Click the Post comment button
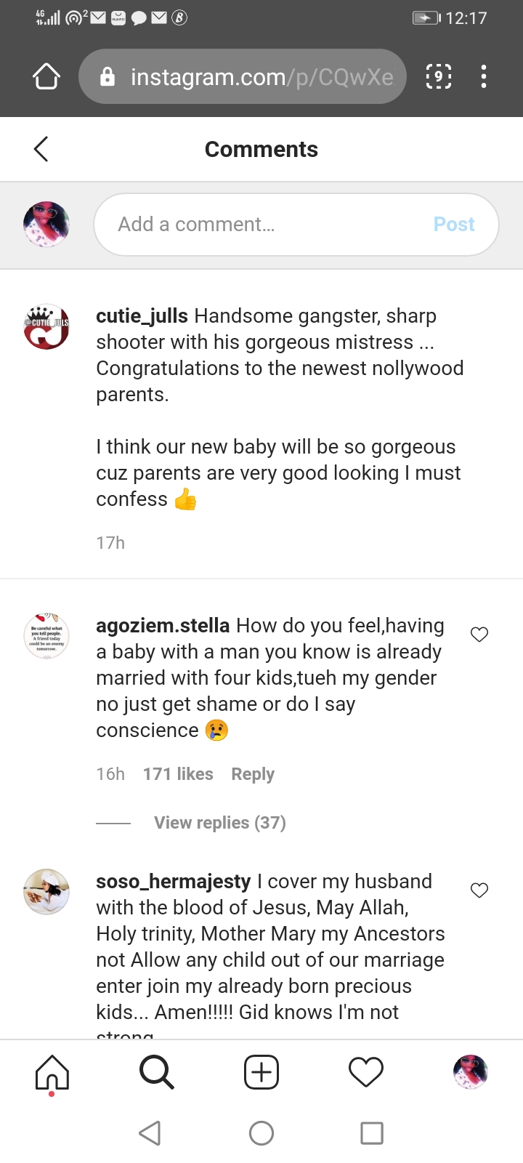Screen dimensions: 523x1163 (454, 225)
